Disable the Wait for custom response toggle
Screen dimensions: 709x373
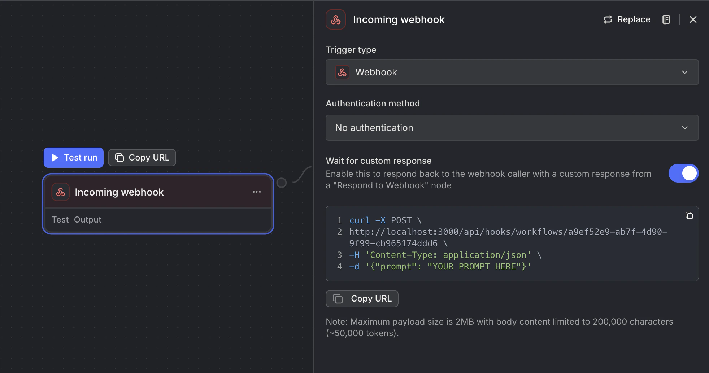[683, 173]
